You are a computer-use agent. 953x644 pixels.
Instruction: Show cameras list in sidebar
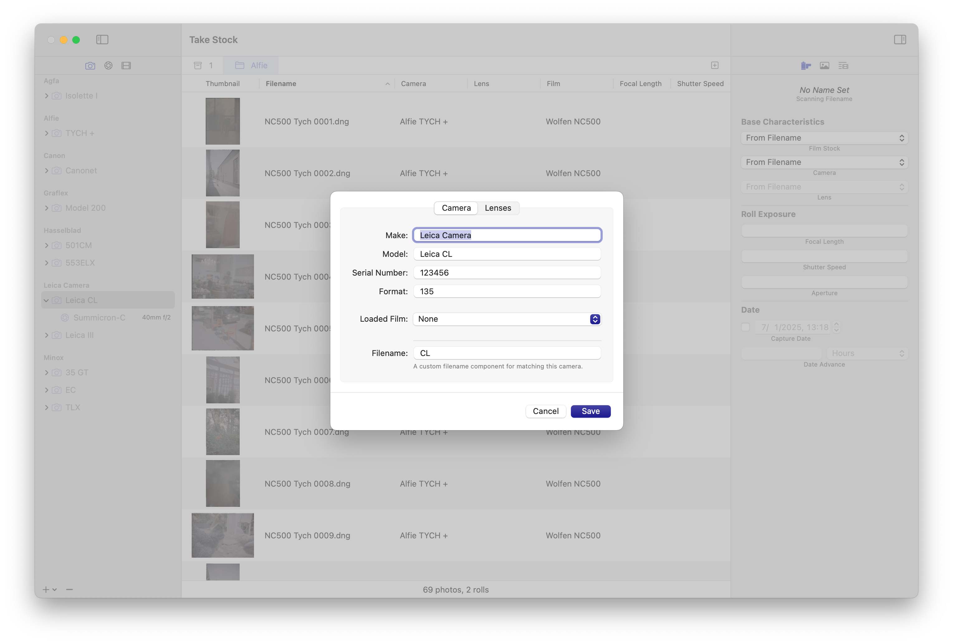pos(90,66)
